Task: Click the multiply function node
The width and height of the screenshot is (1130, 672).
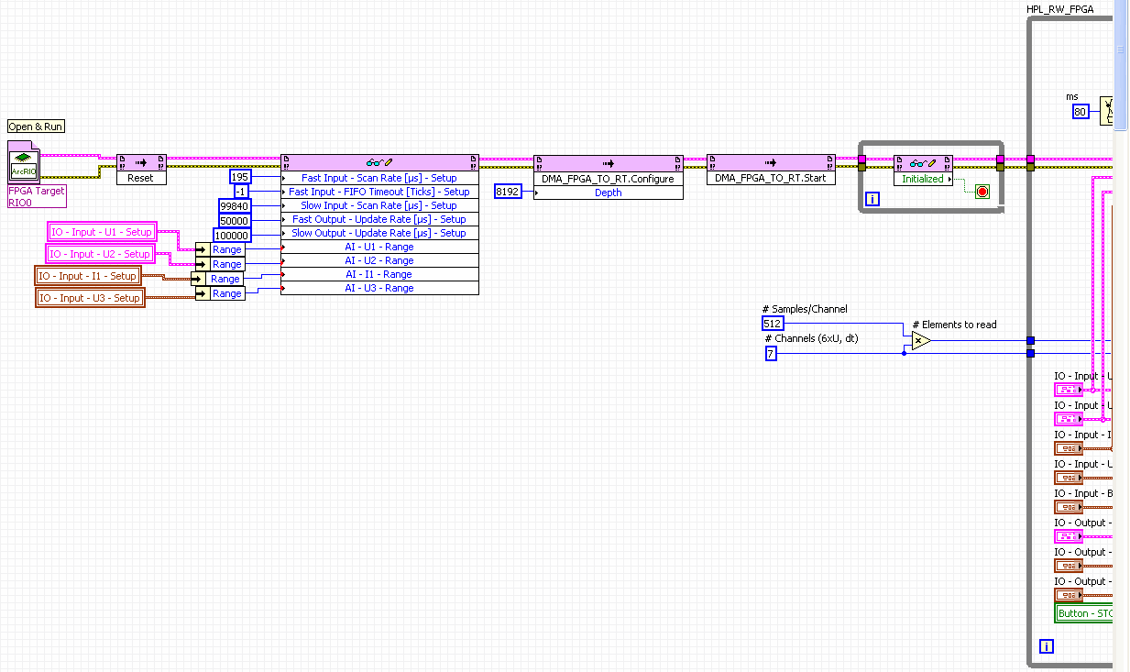Action: 920,340
